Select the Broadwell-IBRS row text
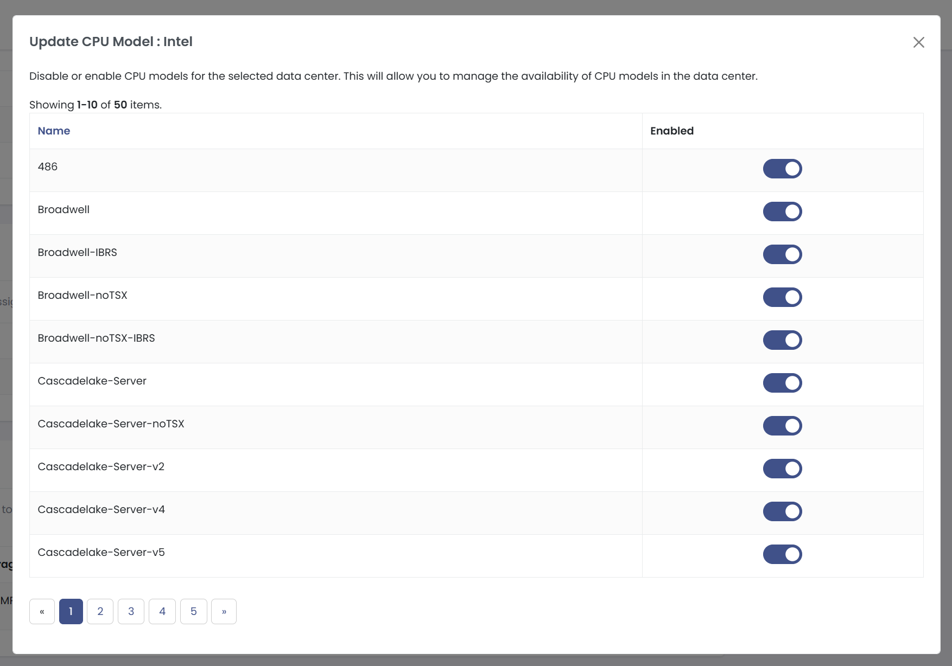This screenshot has height=666, width=952. [77, 252]
